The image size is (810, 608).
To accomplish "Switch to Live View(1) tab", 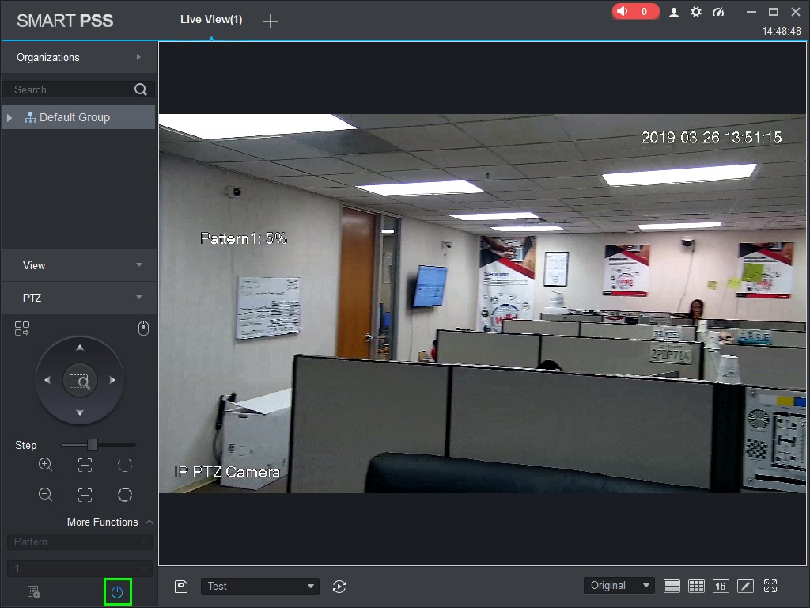I will click(211, 20).
